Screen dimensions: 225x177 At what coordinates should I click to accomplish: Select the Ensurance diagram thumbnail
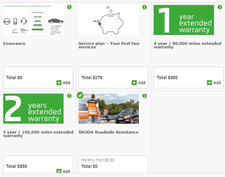[33, 20]
